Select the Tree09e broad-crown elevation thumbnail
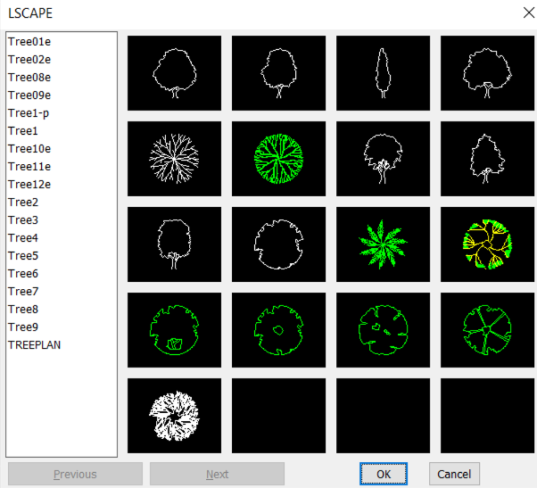Image resolution: width=537 pixels, height=488 pixels. click(x=487, y=73)
